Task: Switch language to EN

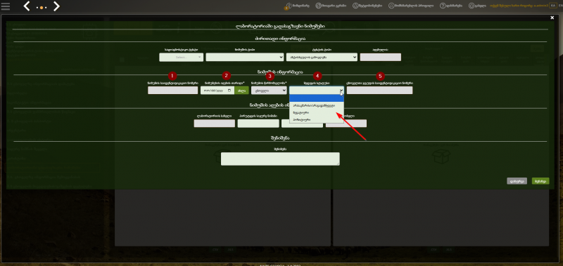Action: pos(559,6)
